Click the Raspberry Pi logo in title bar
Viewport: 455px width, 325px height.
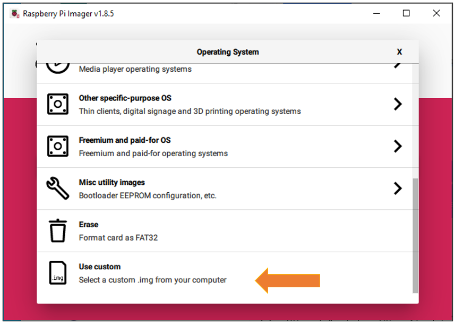click(x=15, y=13)
